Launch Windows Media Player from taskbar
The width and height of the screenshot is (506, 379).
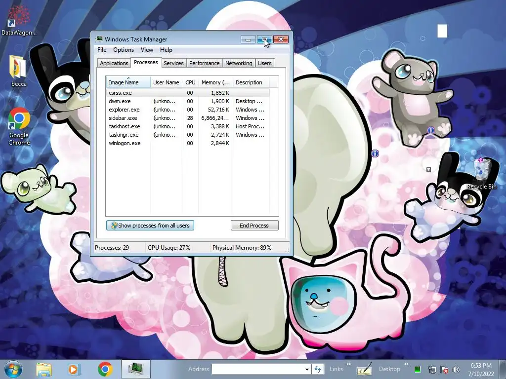pos(73,369)
